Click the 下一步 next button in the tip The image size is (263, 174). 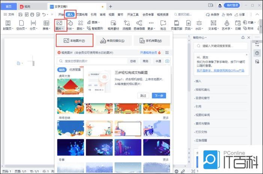tap(159, 96)
